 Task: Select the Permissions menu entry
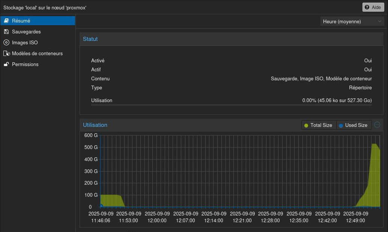point(25,65)
